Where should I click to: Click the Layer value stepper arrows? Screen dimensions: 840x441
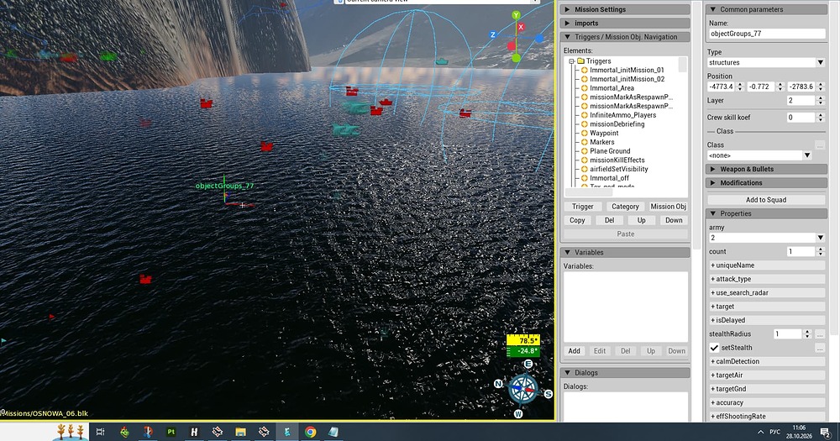tap(820, 101)
